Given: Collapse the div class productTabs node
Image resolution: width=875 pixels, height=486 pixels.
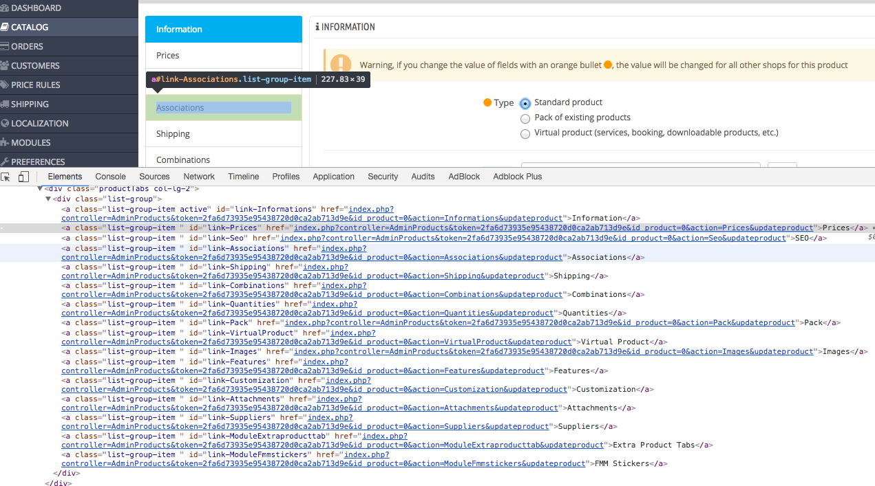Looking at the screenshot, I should click(x=40, y=188).
